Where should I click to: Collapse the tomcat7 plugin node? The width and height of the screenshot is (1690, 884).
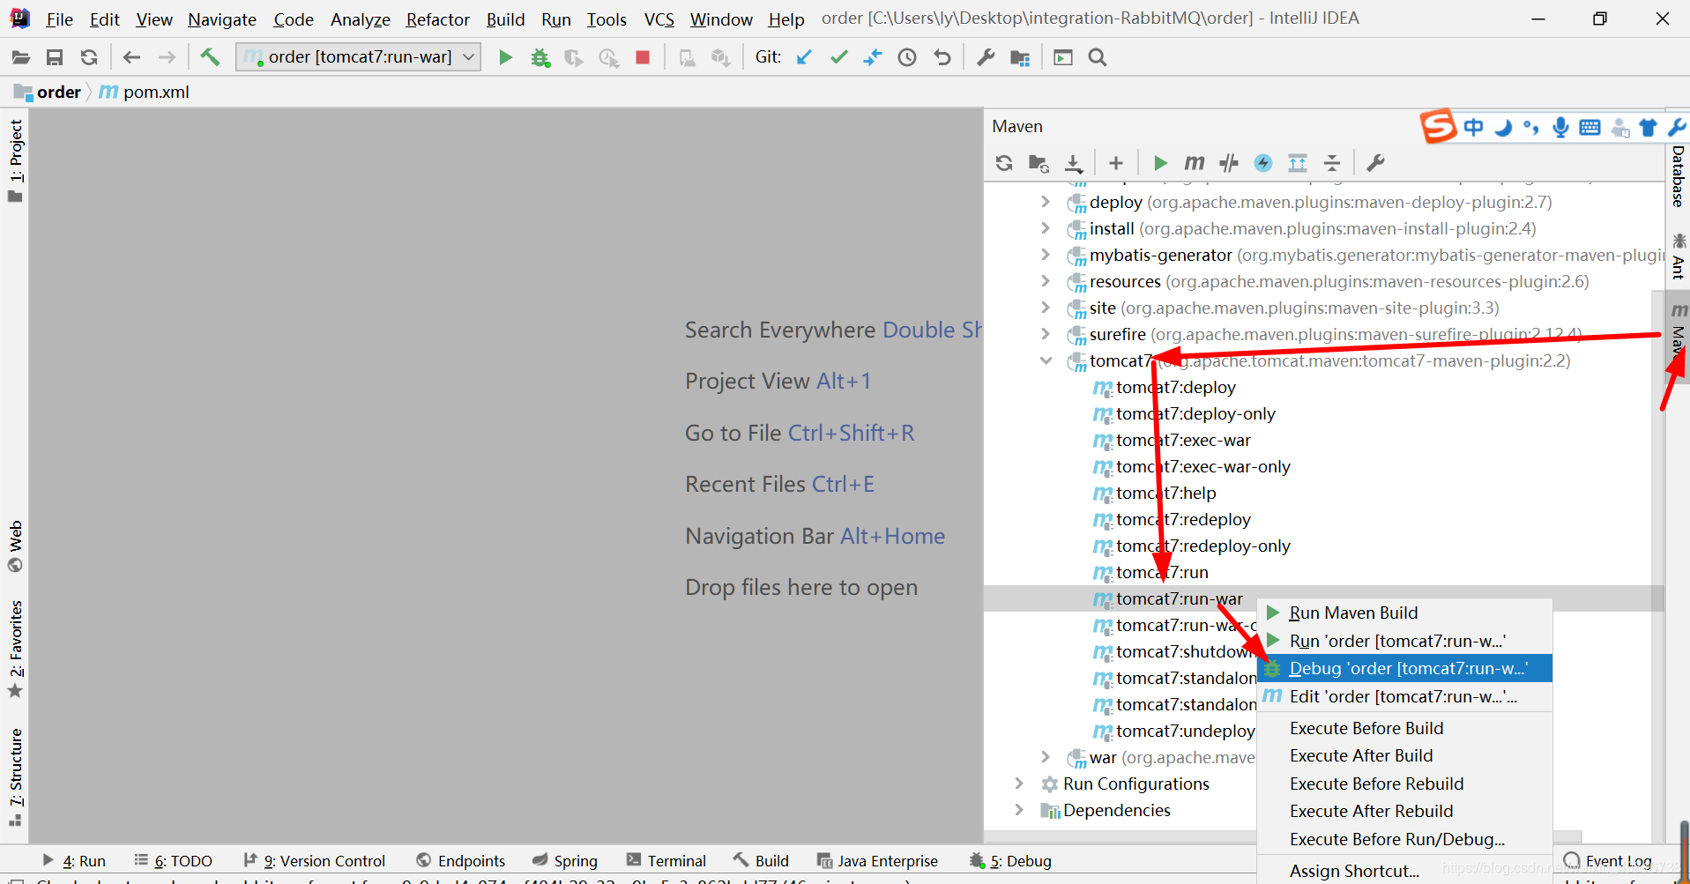(1046, 360)
